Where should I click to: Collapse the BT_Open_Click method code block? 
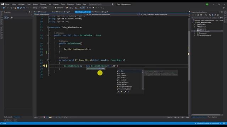pos(48,60)
